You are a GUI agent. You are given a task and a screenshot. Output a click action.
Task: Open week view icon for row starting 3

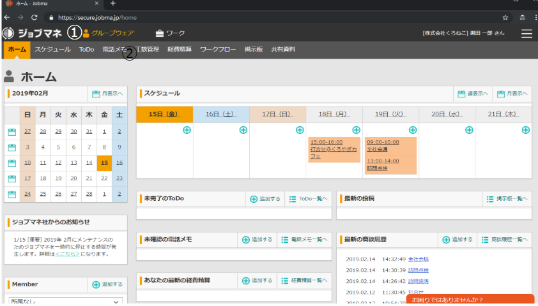coord(12,147)
